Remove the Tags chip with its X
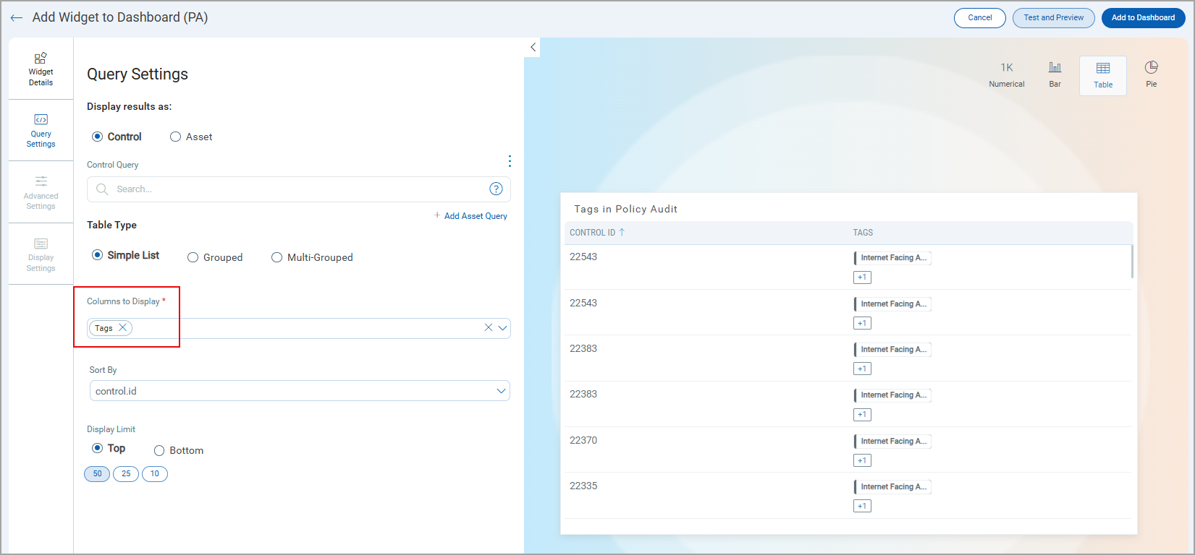The image size is (1195, 555). click(123, 327)
